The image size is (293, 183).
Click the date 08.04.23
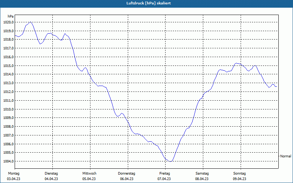(x=202, y=179)
